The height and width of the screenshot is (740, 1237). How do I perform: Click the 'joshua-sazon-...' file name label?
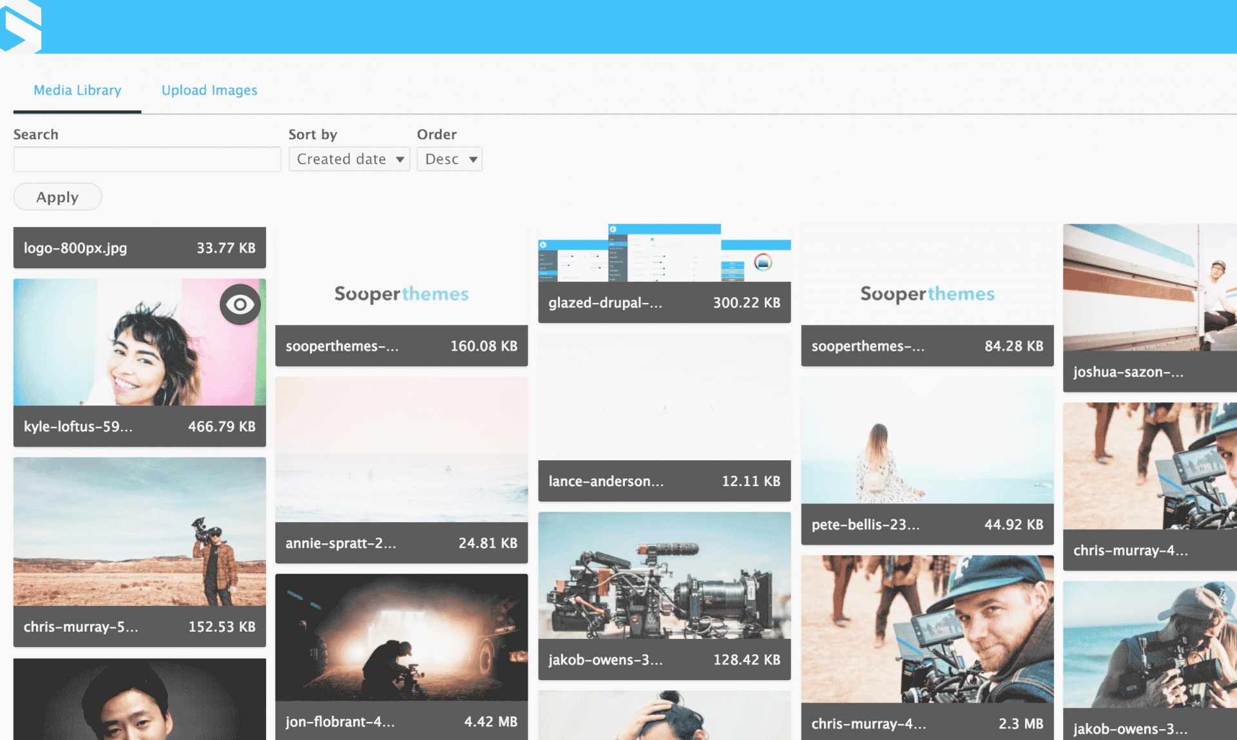pyautogui.click(x=1128, y=372)
